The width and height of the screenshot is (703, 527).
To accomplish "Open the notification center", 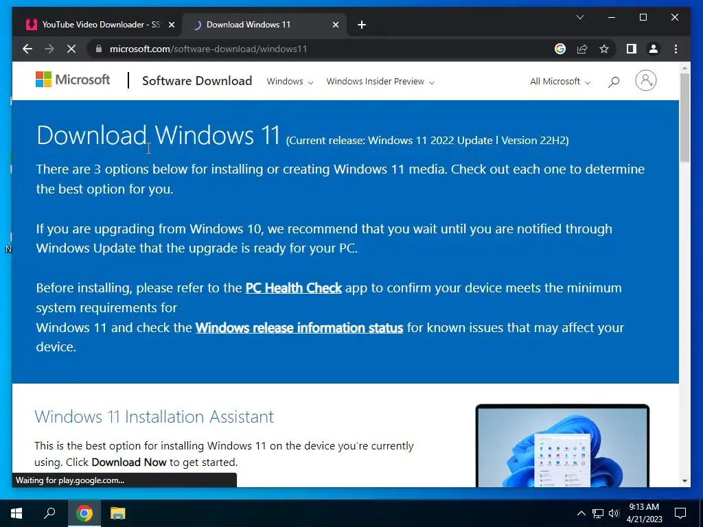I will pyautogui.click(x=680, y=513).
